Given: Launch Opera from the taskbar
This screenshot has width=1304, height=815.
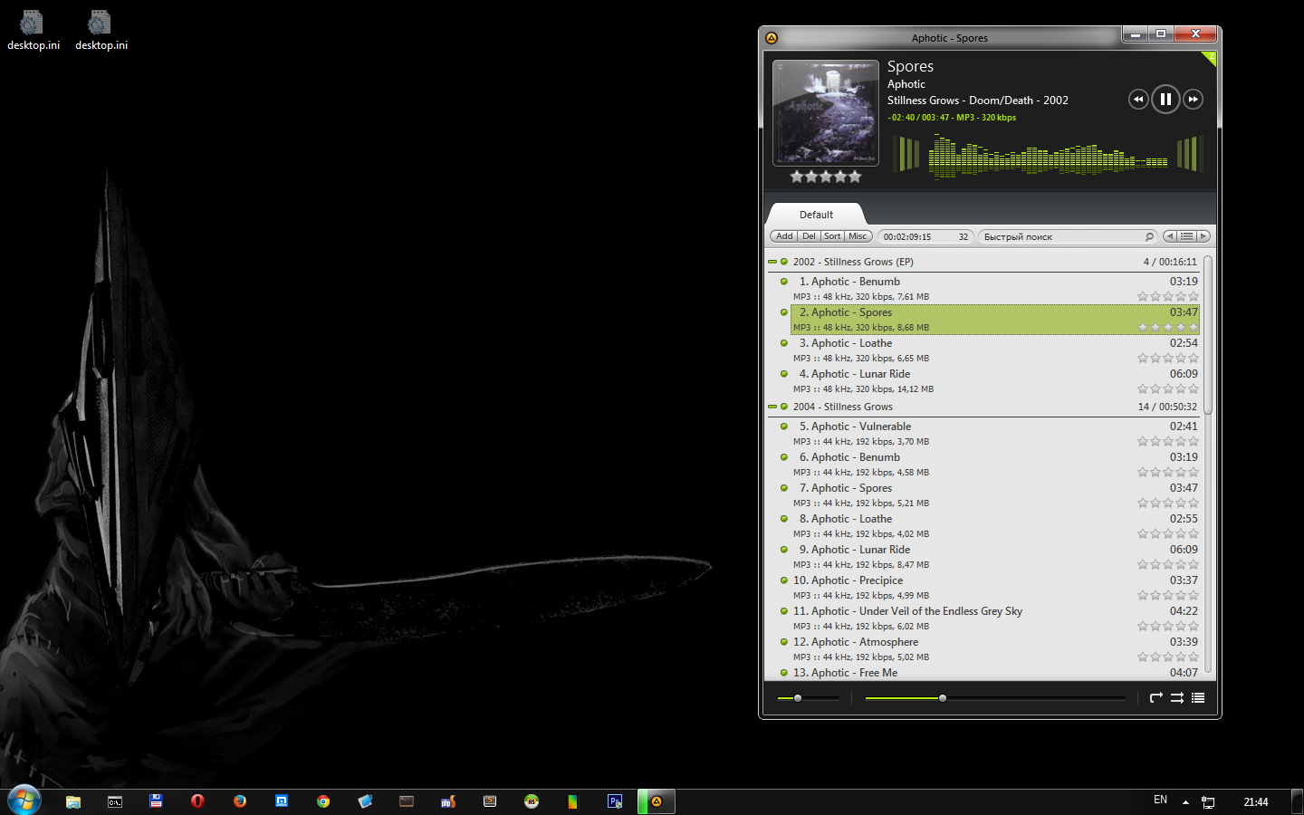Looking at the screenshot, I should click(x=197, y=801).
